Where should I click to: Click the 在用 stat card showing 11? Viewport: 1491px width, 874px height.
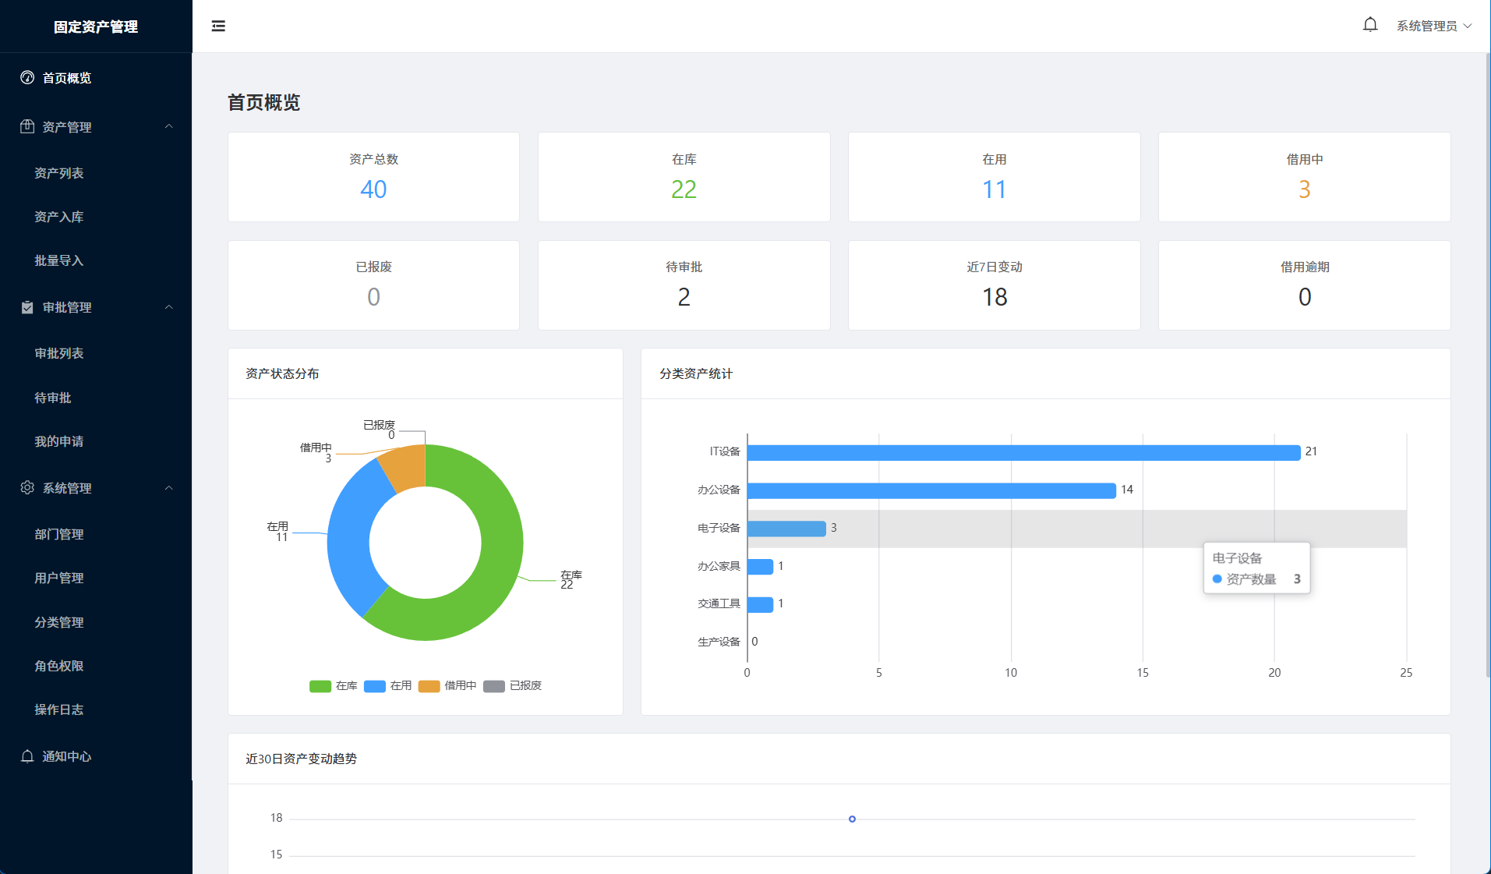(x=994, y=177)
